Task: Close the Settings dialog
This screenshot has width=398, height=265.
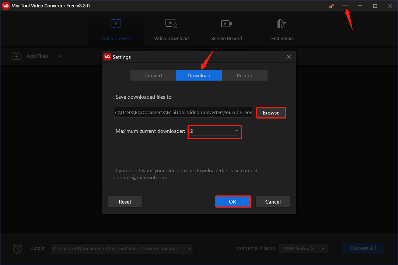Action: pyautogui.click(x=289, y=57)
